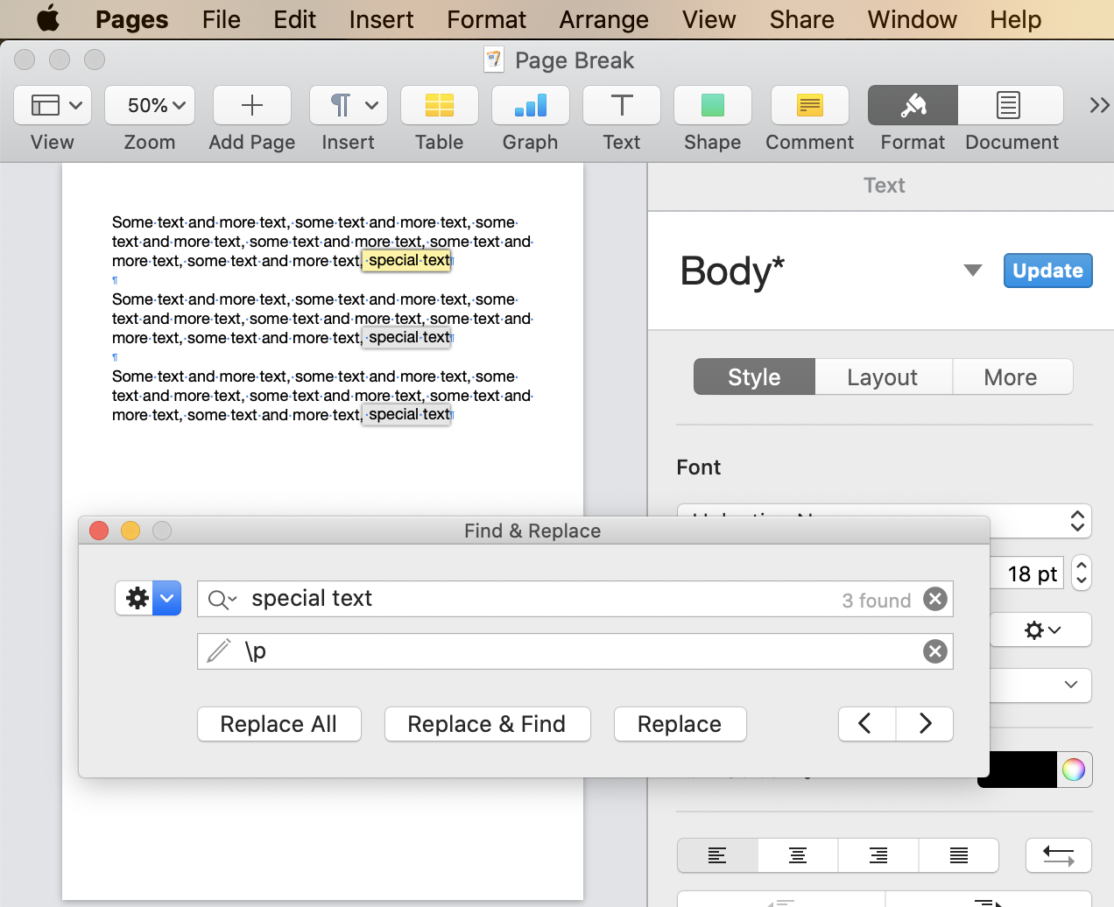Click the Add Page plus icon

(251, 106)
